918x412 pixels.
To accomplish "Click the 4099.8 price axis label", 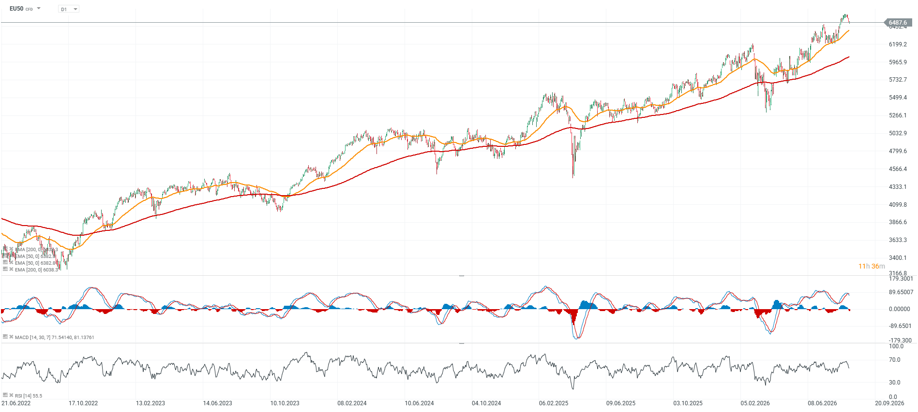I will (898, 205).
